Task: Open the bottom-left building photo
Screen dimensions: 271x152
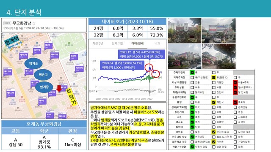Action: 185,56
